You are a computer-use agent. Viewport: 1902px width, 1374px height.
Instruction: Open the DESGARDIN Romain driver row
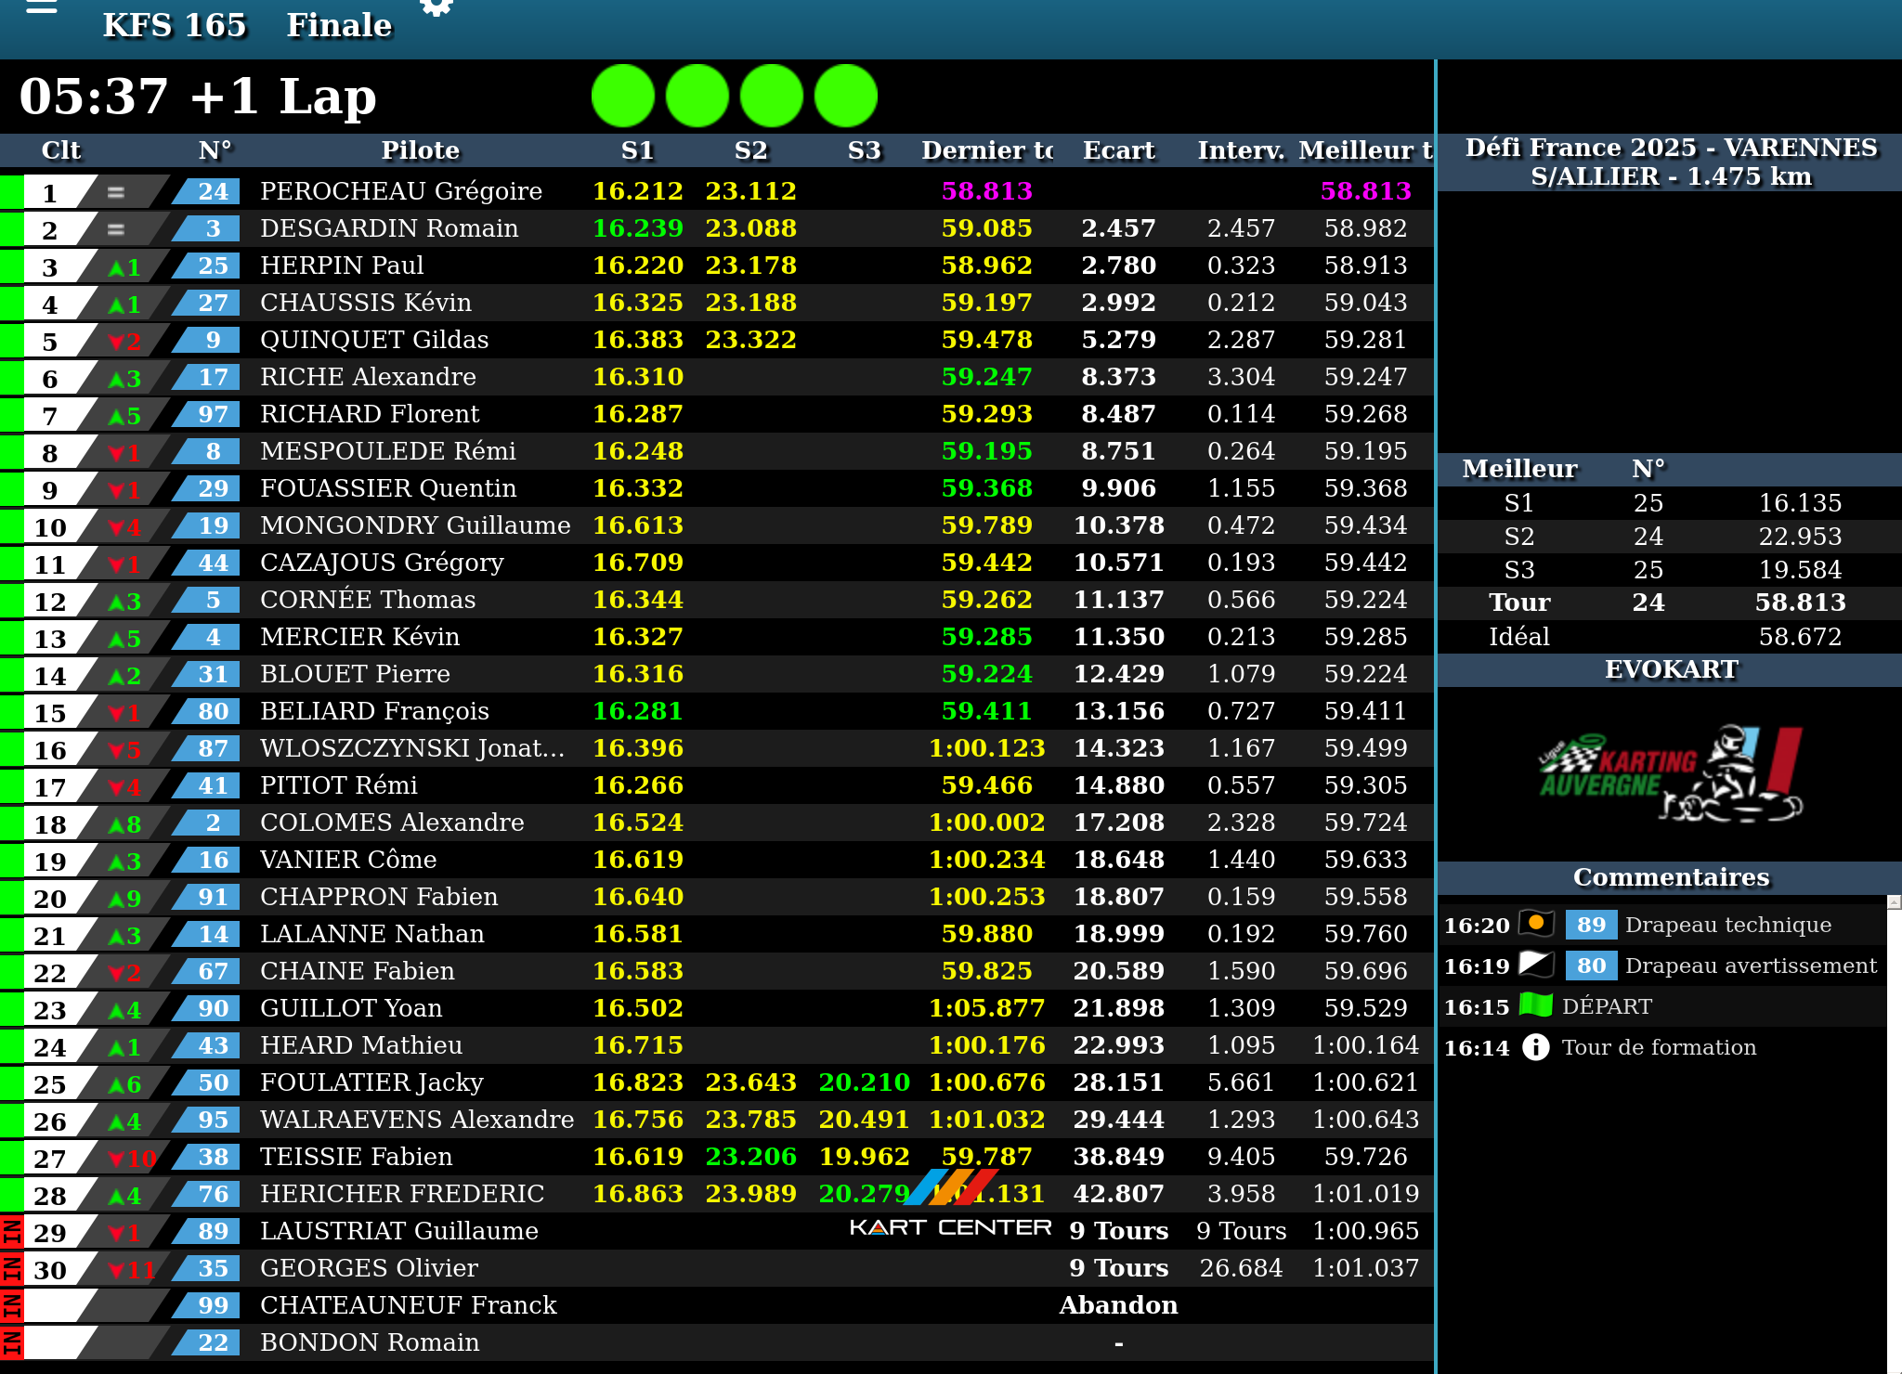[x=388, y=228]
